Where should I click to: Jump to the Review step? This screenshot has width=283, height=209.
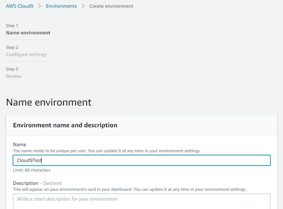[x=14, y=76]
